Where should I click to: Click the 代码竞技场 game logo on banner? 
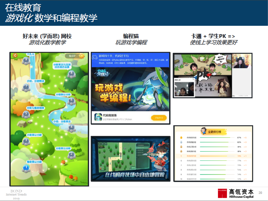[x=102, y=73]
